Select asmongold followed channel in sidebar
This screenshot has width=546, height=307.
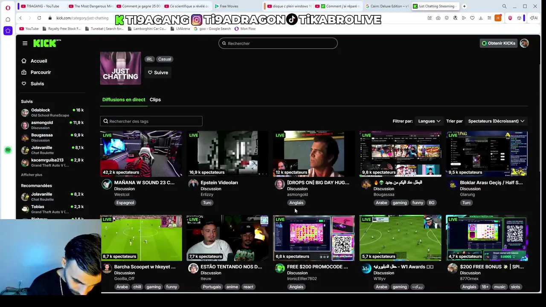[52, 125]
